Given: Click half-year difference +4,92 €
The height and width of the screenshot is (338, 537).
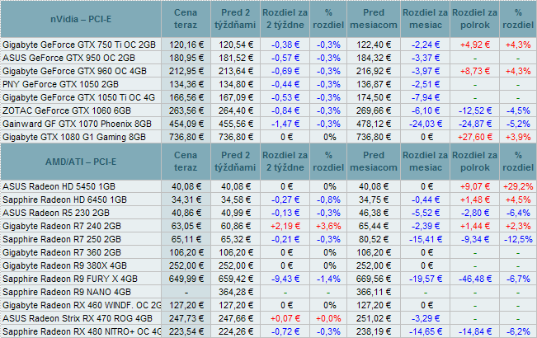Looking at the screenshot, I should (475, 45).
